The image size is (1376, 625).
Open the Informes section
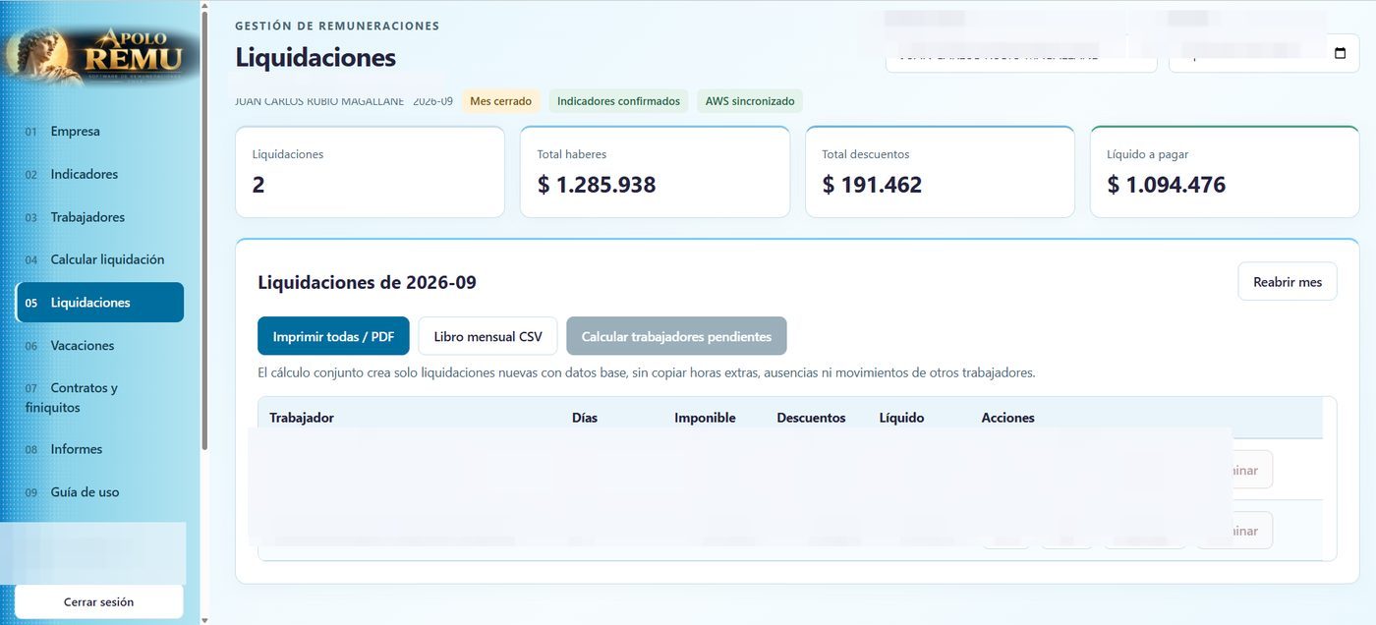[99, 449]
